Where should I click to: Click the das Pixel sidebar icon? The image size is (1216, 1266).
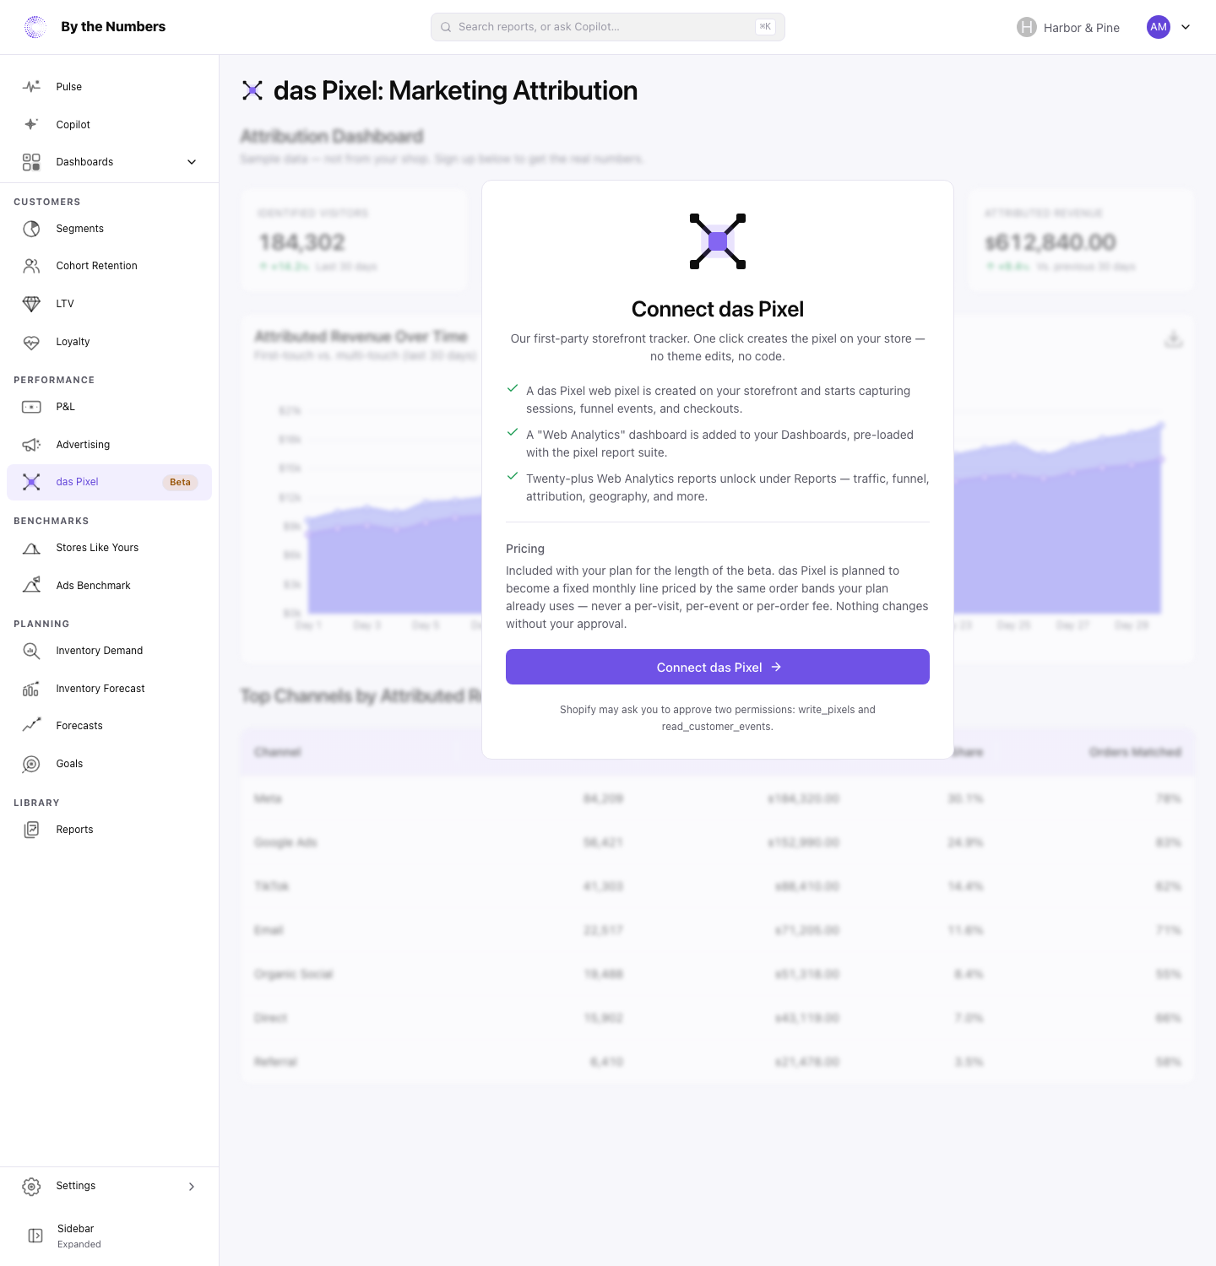click(31, 482)
